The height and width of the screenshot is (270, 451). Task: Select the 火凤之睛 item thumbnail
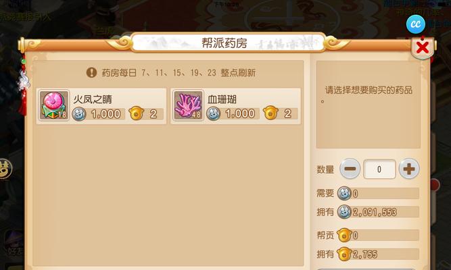click(x=54, y=105)
